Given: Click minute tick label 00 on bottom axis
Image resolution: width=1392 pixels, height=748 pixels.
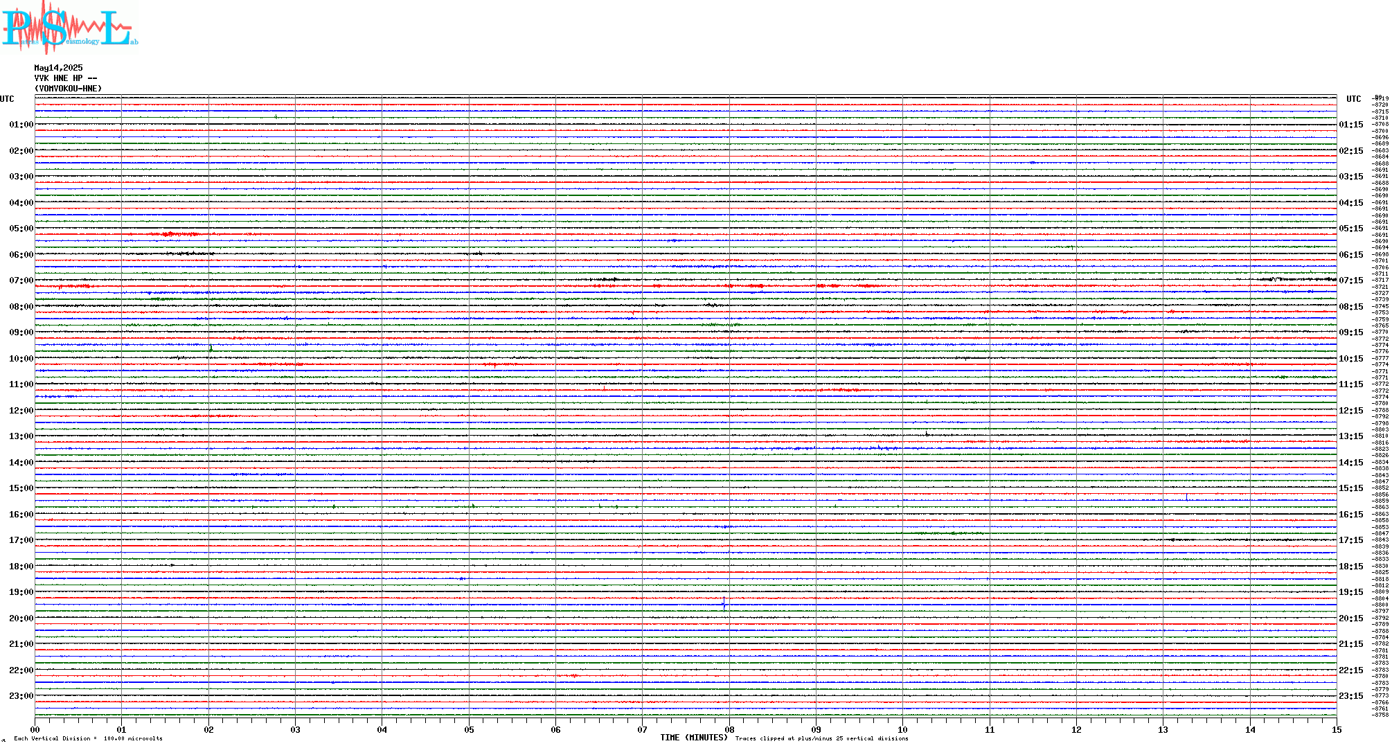Looking at the screenshot, I should click(x=35, y=729).
